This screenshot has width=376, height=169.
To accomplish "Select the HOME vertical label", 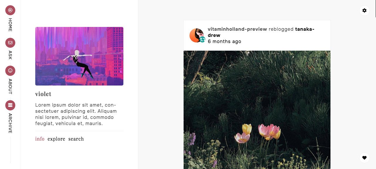I will coord(10,25).
